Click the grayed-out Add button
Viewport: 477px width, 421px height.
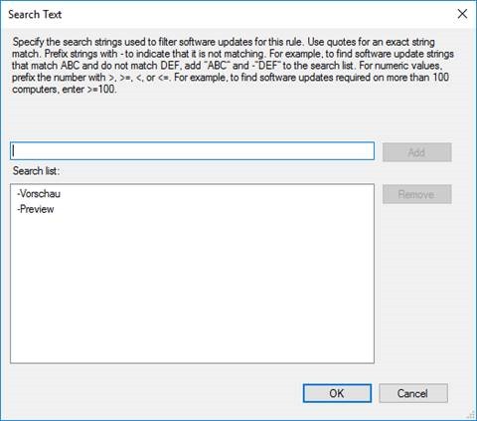coord(417,152)
